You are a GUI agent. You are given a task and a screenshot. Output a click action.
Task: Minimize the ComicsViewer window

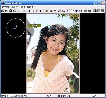[x=95, y=3]
